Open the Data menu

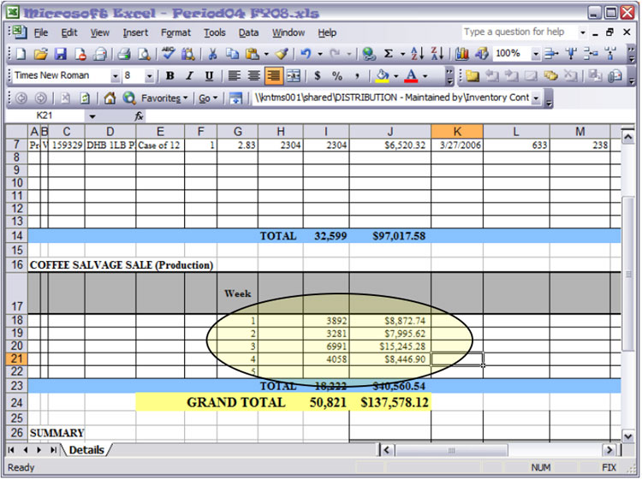[248, 33]
